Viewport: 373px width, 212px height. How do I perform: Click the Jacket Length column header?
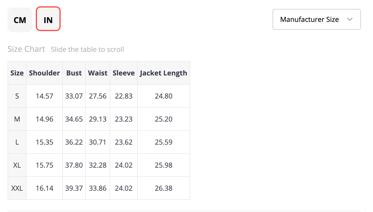coord(164,73)
